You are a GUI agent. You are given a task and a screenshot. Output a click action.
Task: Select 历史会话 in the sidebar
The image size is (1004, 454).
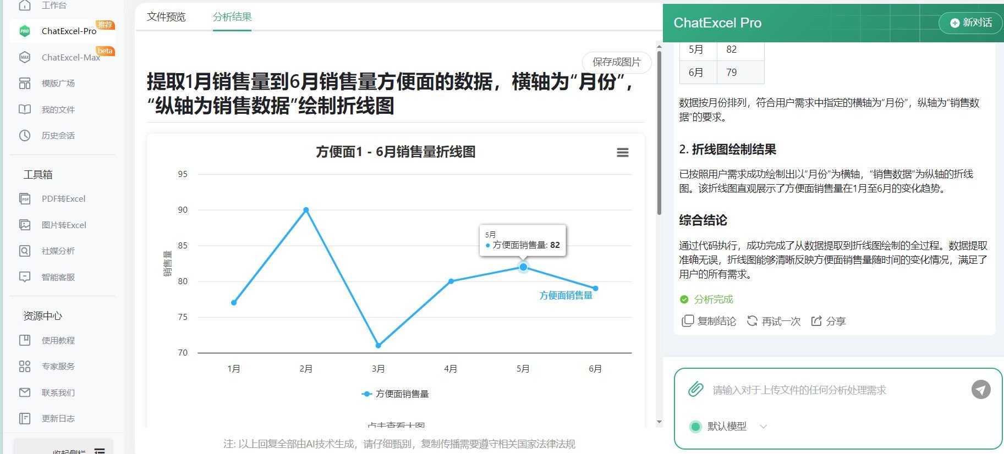click(58, 136)
